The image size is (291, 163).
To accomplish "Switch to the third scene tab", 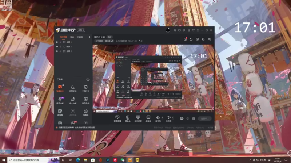I will (80, 37).
